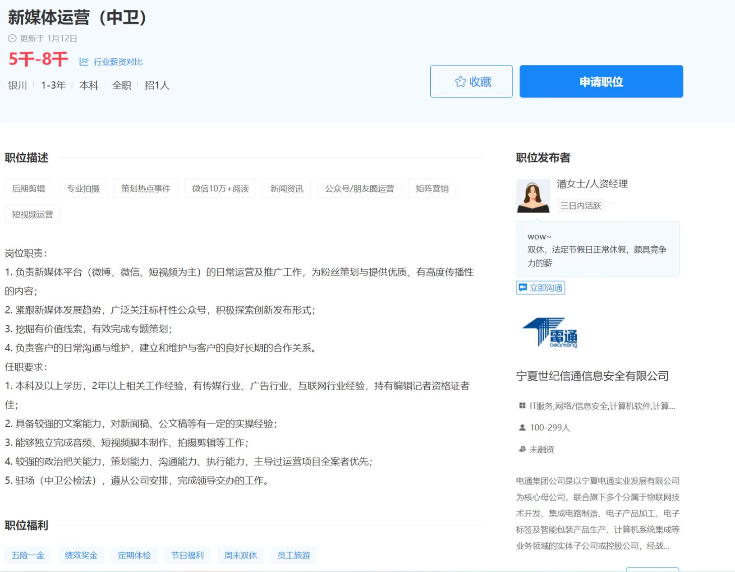Click the 公众号/朋友圈运营 tag
This screenshot has width=735, height=572.
(x=359, y=189)
